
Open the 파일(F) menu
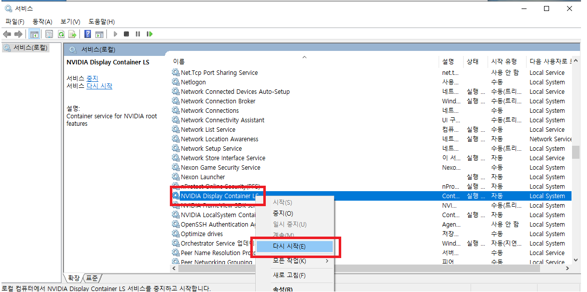[x=14, y=21]
